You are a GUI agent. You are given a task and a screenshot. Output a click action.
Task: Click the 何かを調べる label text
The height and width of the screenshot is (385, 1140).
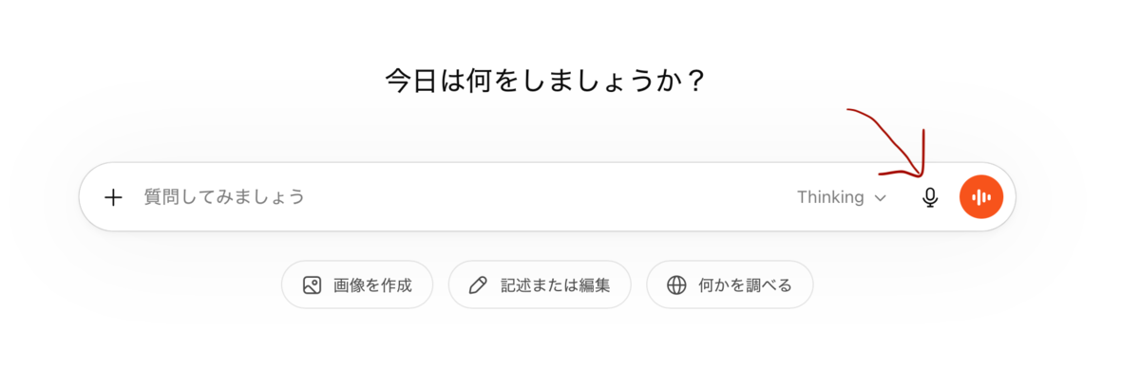[745, 284]
